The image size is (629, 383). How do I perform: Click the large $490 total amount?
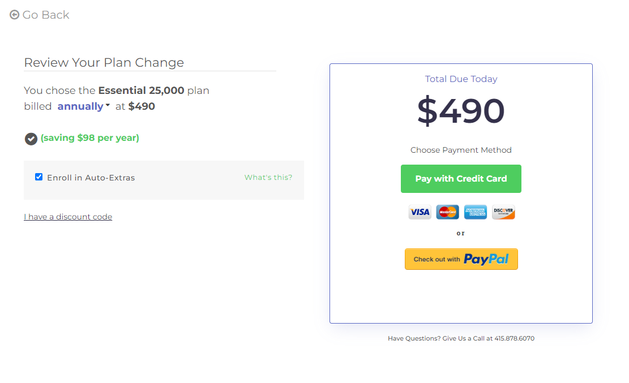click(x=461, y=111)
